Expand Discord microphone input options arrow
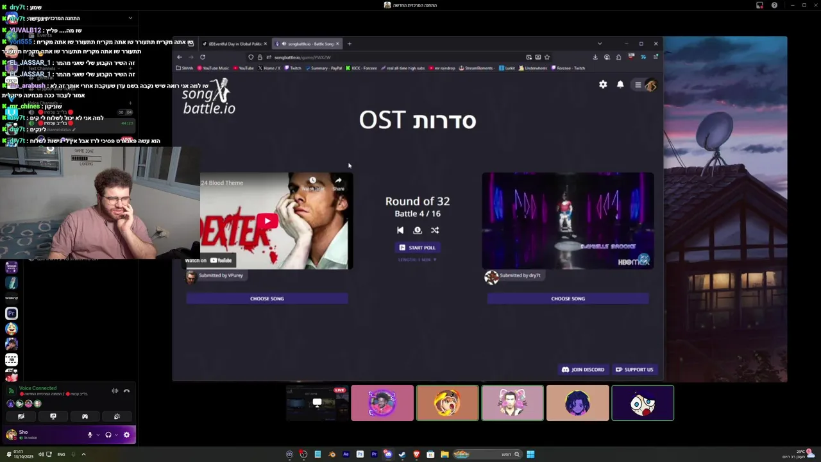The image size is (821, 462). coord(98,435)
